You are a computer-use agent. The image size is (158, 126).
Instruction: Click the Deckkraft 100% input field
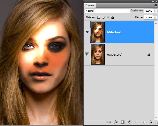tap(149, 11)
